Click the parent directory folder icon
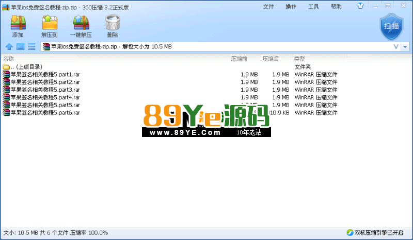Screen dimensions: 413x240 pos(6,67)
